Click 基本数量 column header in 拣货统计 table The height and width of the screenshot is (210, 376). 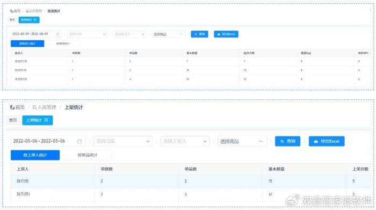(192, 53)
